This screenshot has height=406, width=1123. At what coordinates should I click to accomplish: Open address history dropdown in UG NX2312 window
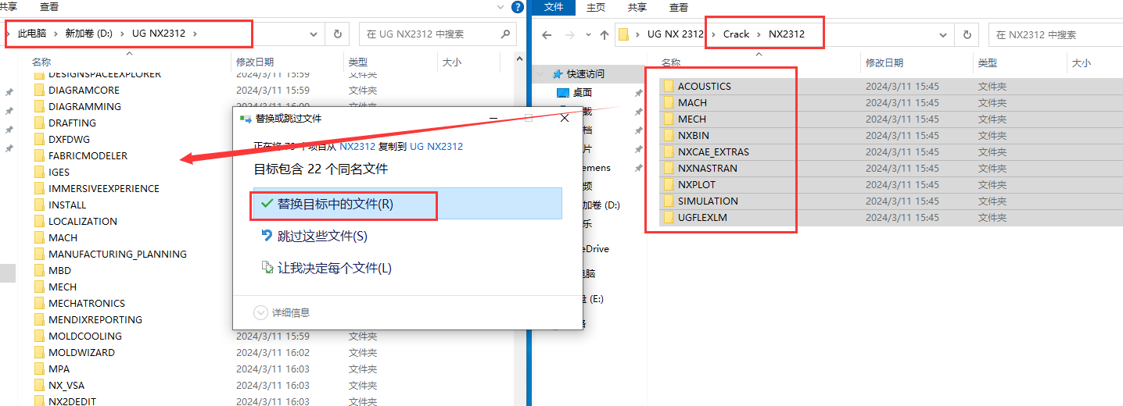coord(314,34)
